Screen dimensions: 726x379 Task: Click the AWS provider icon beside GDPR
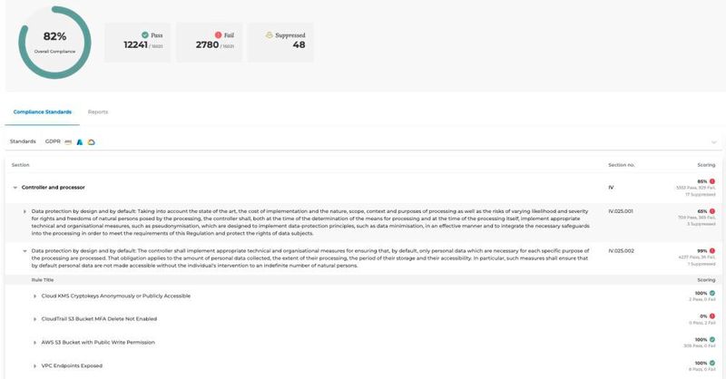[x=68, y=142]
